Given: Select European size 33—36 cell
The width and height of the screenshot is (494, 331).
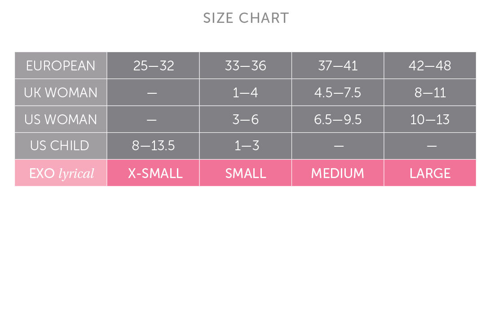Looking at the screenshot, I should click(x=246, y=65).
